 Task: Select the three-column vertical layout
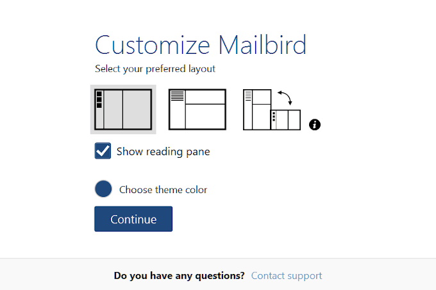click(x=123, y=109)
